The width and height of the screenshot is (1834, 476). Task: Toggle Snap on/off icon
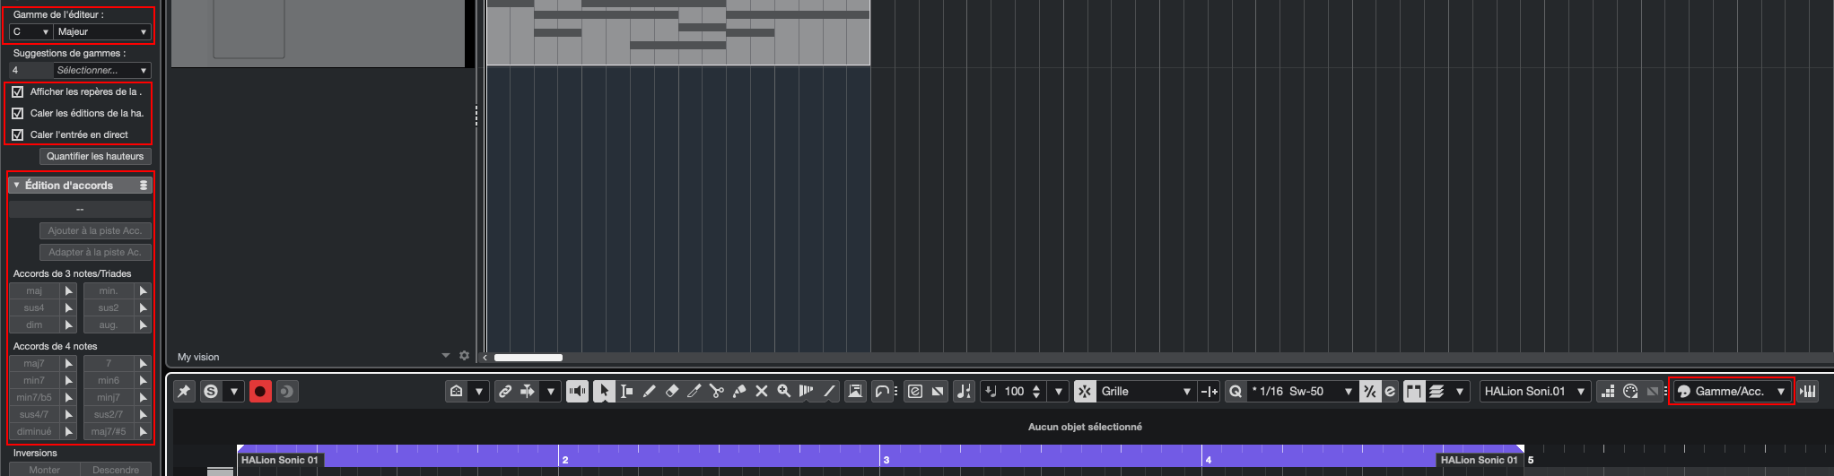[x=1085, y=391]
